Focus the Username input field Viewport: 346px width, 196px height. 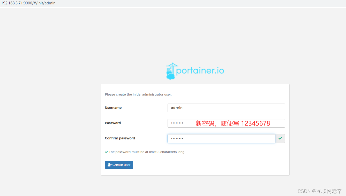226,108
